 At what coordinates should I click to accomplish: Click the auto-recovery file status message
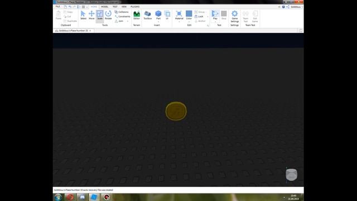pos(83,190)
